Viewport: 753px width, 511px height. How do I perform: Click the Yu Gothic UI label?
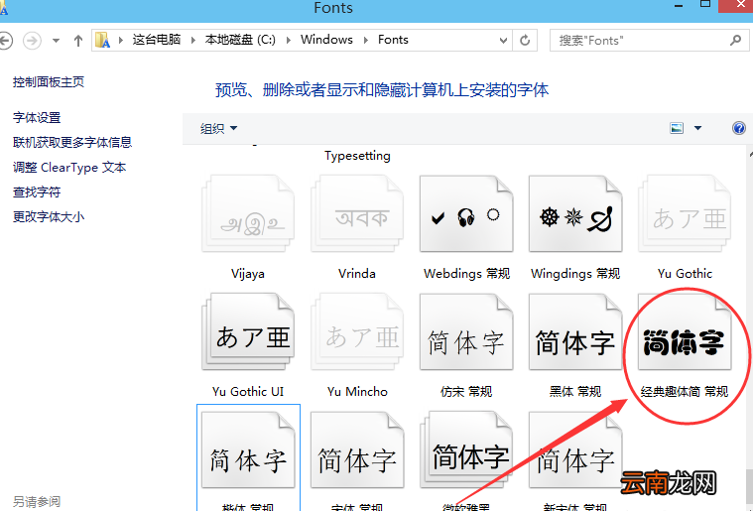(248, 392)
